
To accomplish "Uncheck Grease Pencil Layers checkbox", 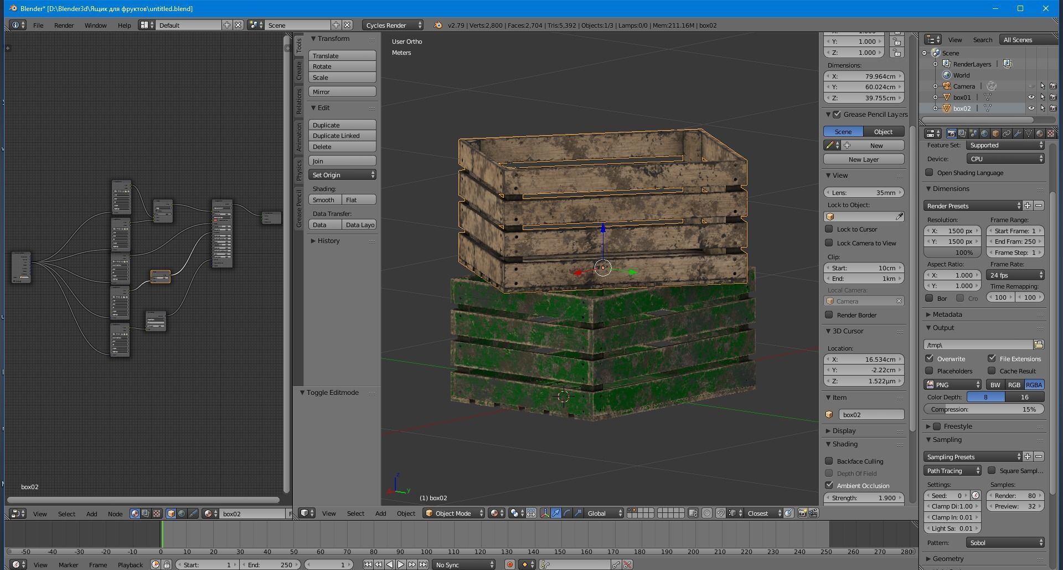I will click(x=837, y=115).
